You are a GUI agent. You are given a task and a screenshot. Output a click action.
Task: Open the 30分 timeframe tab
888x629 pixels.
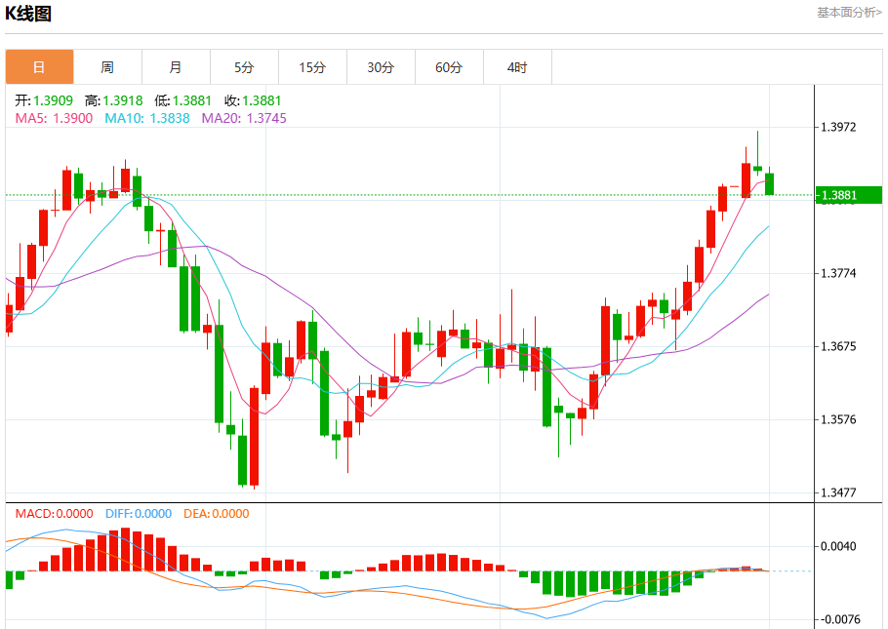pos(381,67)
